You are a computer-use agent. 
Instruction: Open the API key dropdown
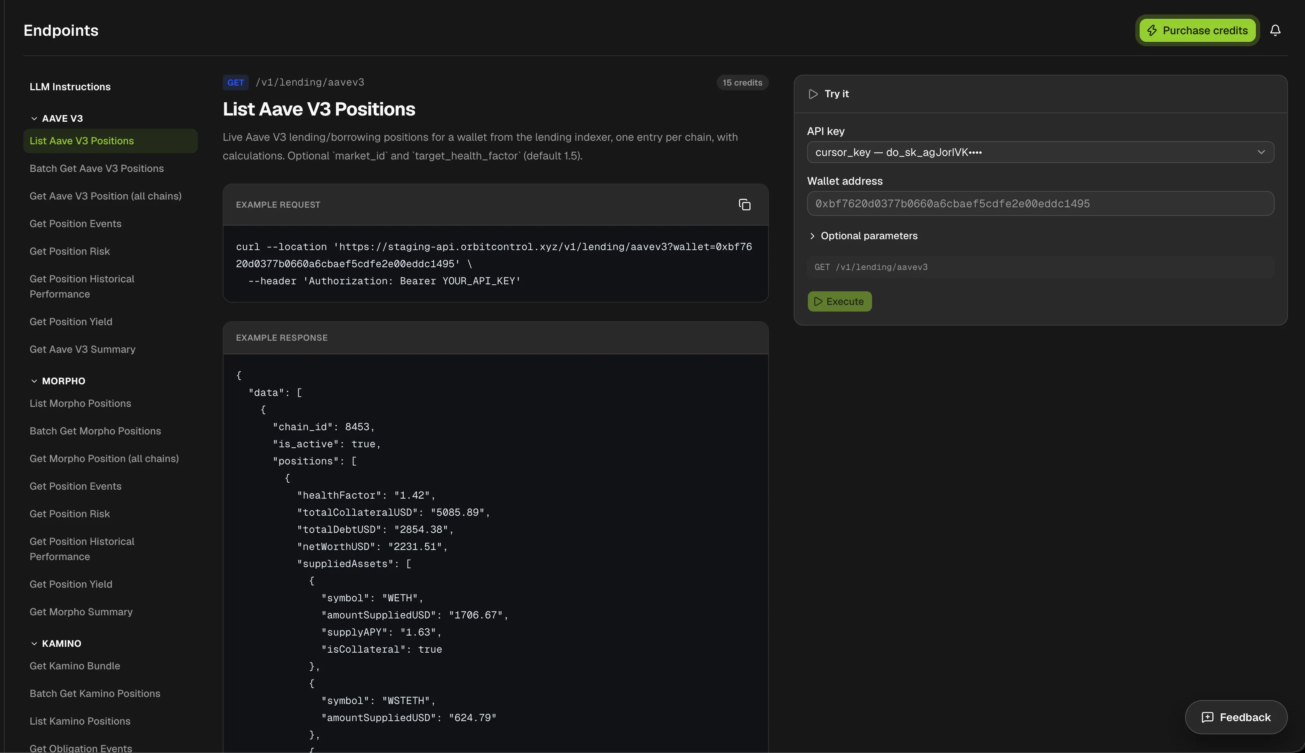point(1040,152)
